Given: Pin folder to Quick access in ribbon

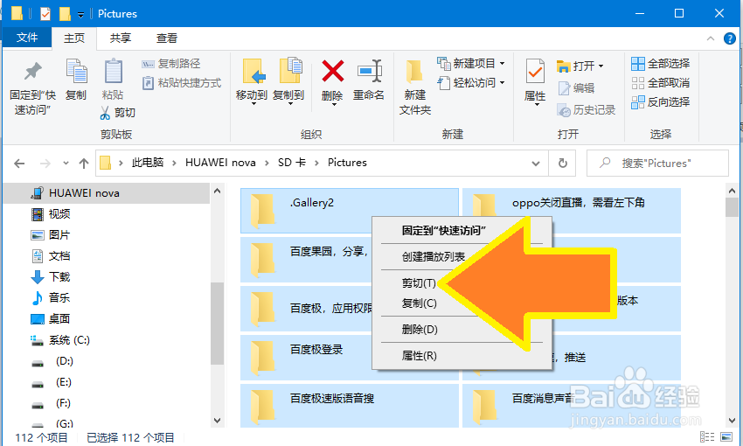Looking at the screenshot, I should pyautogui.click(x=32, y=88).
